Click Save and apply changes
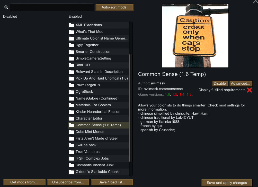Image resolution: width=258 pixels, height=187 pixels. [x=227, y=183]
